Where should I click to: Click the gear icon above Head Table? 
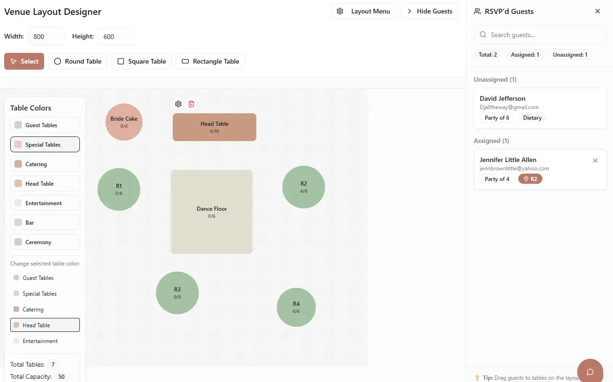pyautogui.click(x=178, y=104)
